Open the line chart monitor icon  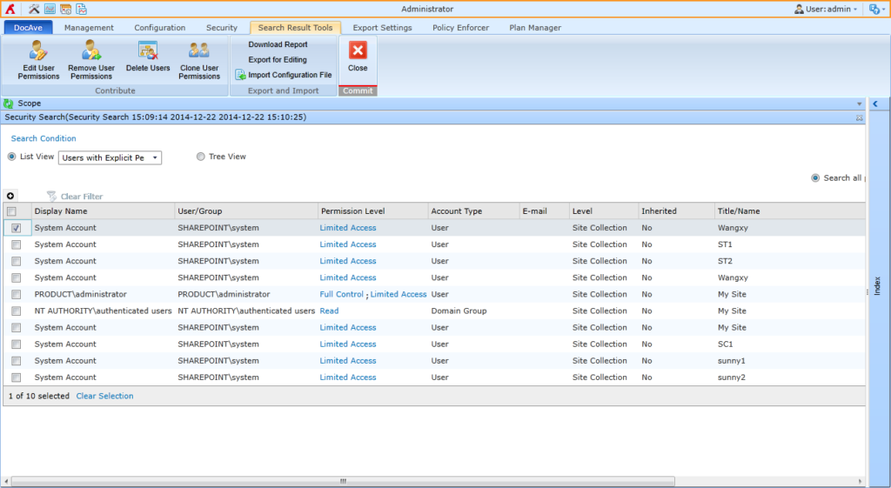pos(50,9)
